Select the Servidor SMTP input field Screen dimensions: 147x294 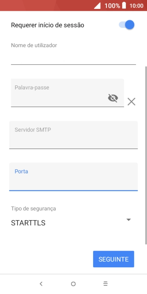(x=73, y=135)
